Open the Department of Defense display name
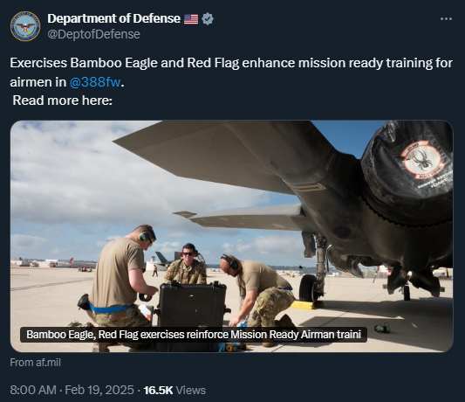The height and width of the screenshot is (402, 465). [x=114, y=18]
